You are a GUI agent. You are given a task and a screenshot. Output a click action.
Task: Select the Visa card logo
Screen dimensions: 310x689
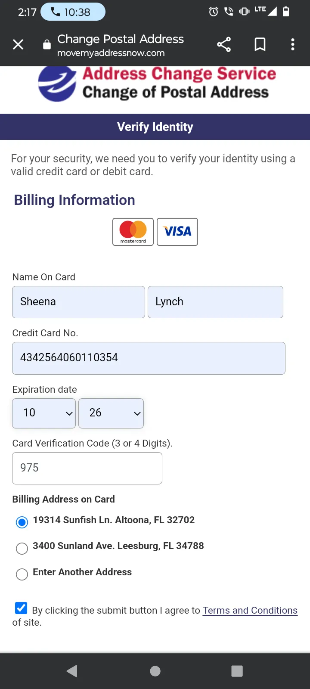(177, 232)
